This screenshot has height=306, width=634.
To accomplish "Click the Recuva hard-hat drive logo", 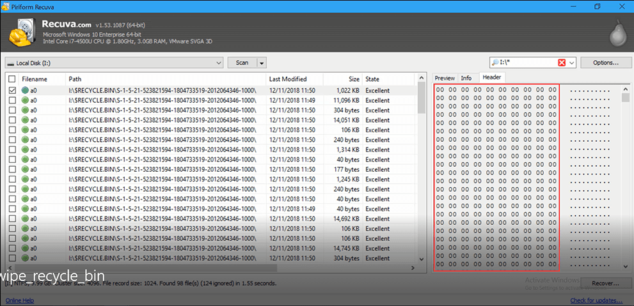I will tap(20, 31).
